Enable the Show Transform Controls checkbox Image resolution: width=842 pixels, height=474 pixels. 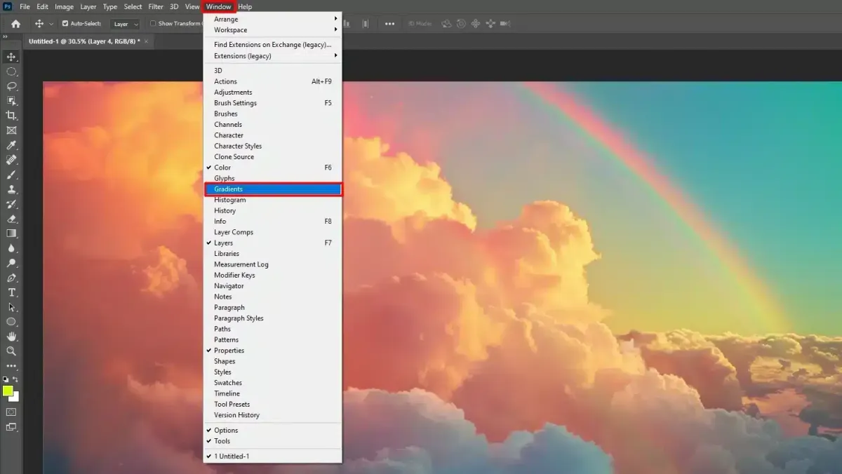pyautogui.click(x=153, y=24)
